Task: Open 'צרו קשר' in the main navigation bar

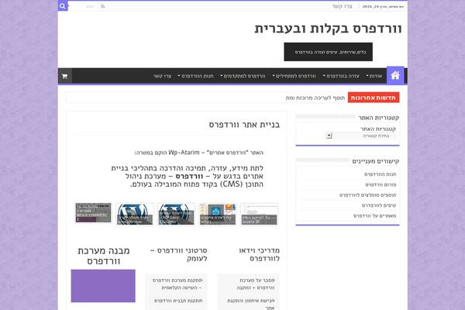Action: point(162,76)
